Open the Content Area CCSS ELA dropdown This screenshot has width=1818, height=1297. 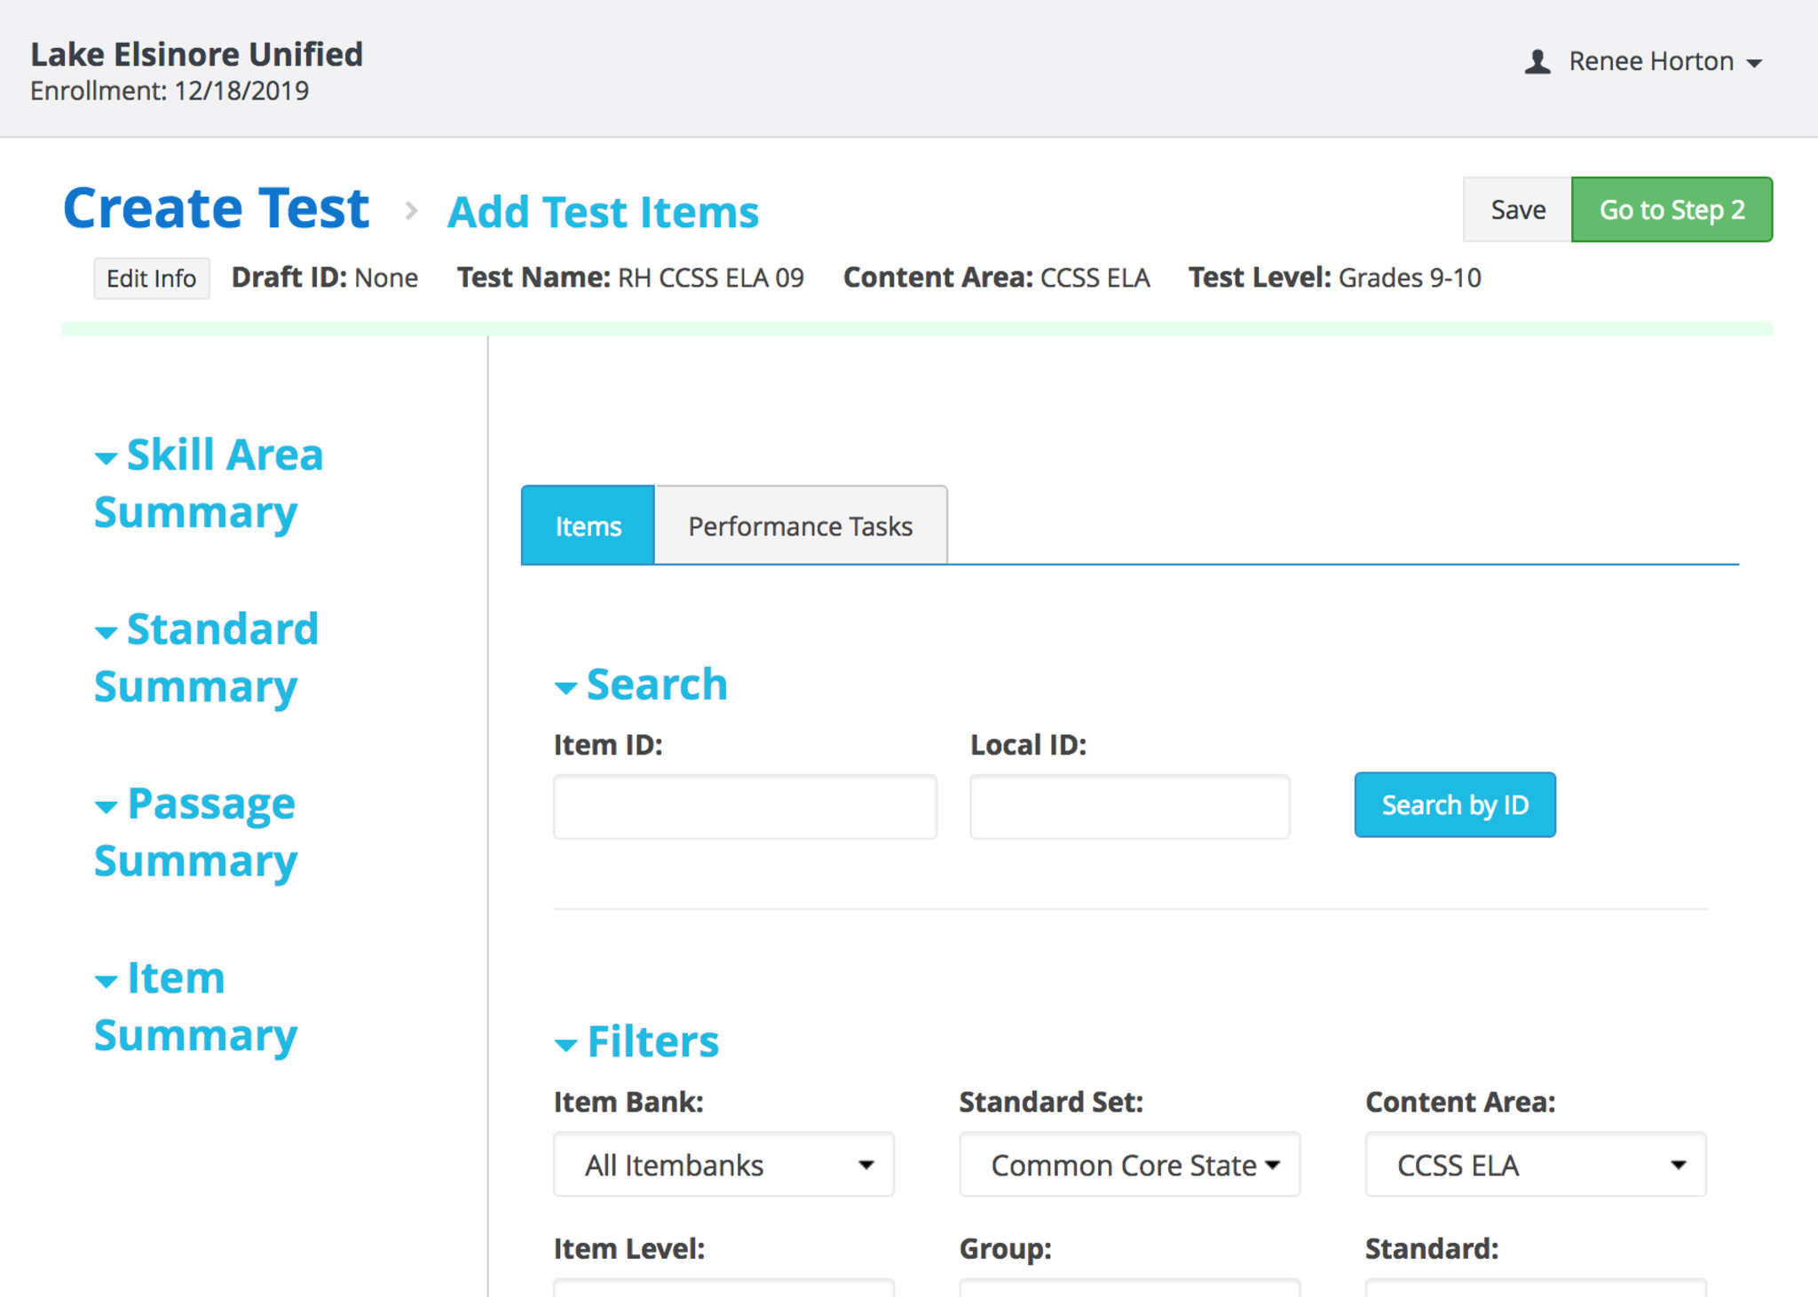pyautogui.click(x=1535, y=1165)
